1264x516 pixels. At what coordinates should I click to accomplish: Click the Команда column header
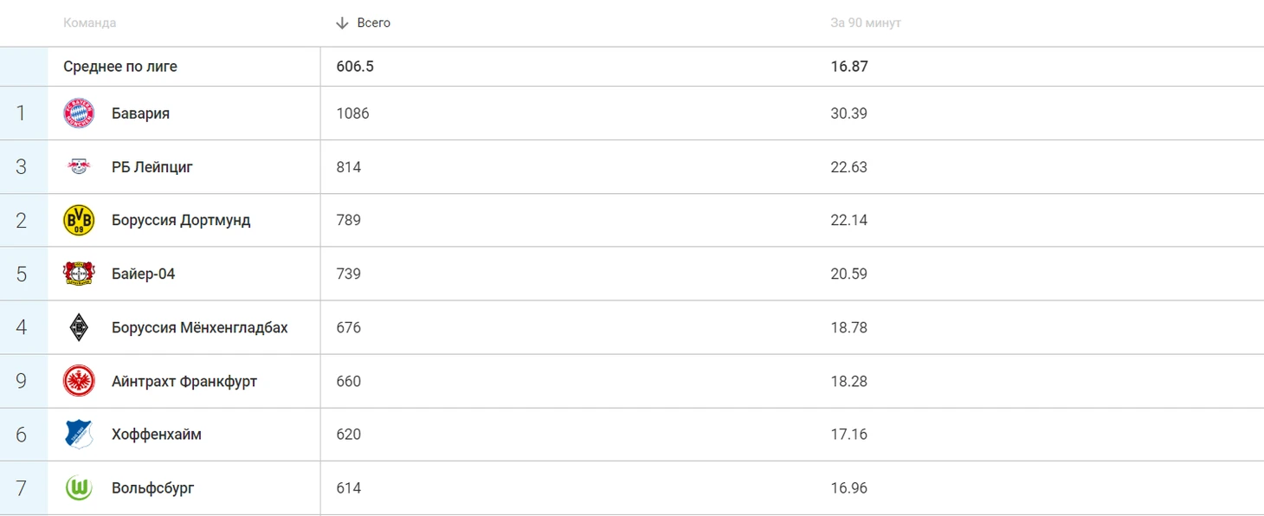pos(89,23)
